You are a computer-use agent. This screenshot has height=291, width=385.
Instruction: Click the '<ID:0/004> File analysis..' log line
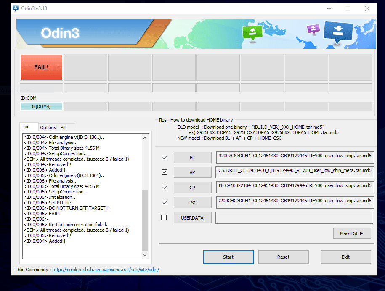[50, 143]
